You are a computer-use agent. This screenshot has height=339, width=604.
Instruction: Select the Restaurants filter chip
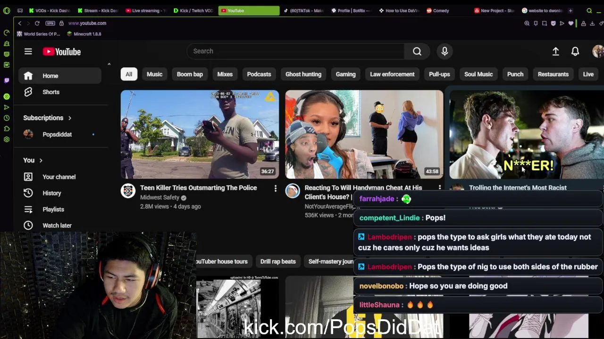coord(553,74)
